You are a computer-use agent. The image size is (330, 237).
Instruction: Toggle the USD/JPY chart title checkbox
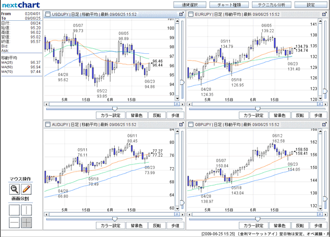(x=48, y=14)
